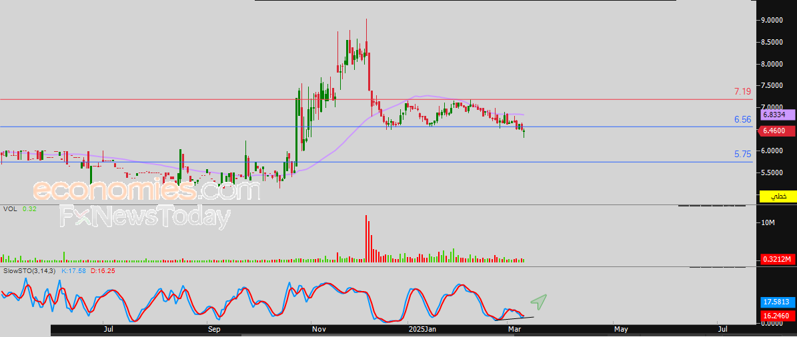The image size is (797, 337).
Task: Select the SlowSTO(3,14,3) indicator label
Action: (30, 271)
